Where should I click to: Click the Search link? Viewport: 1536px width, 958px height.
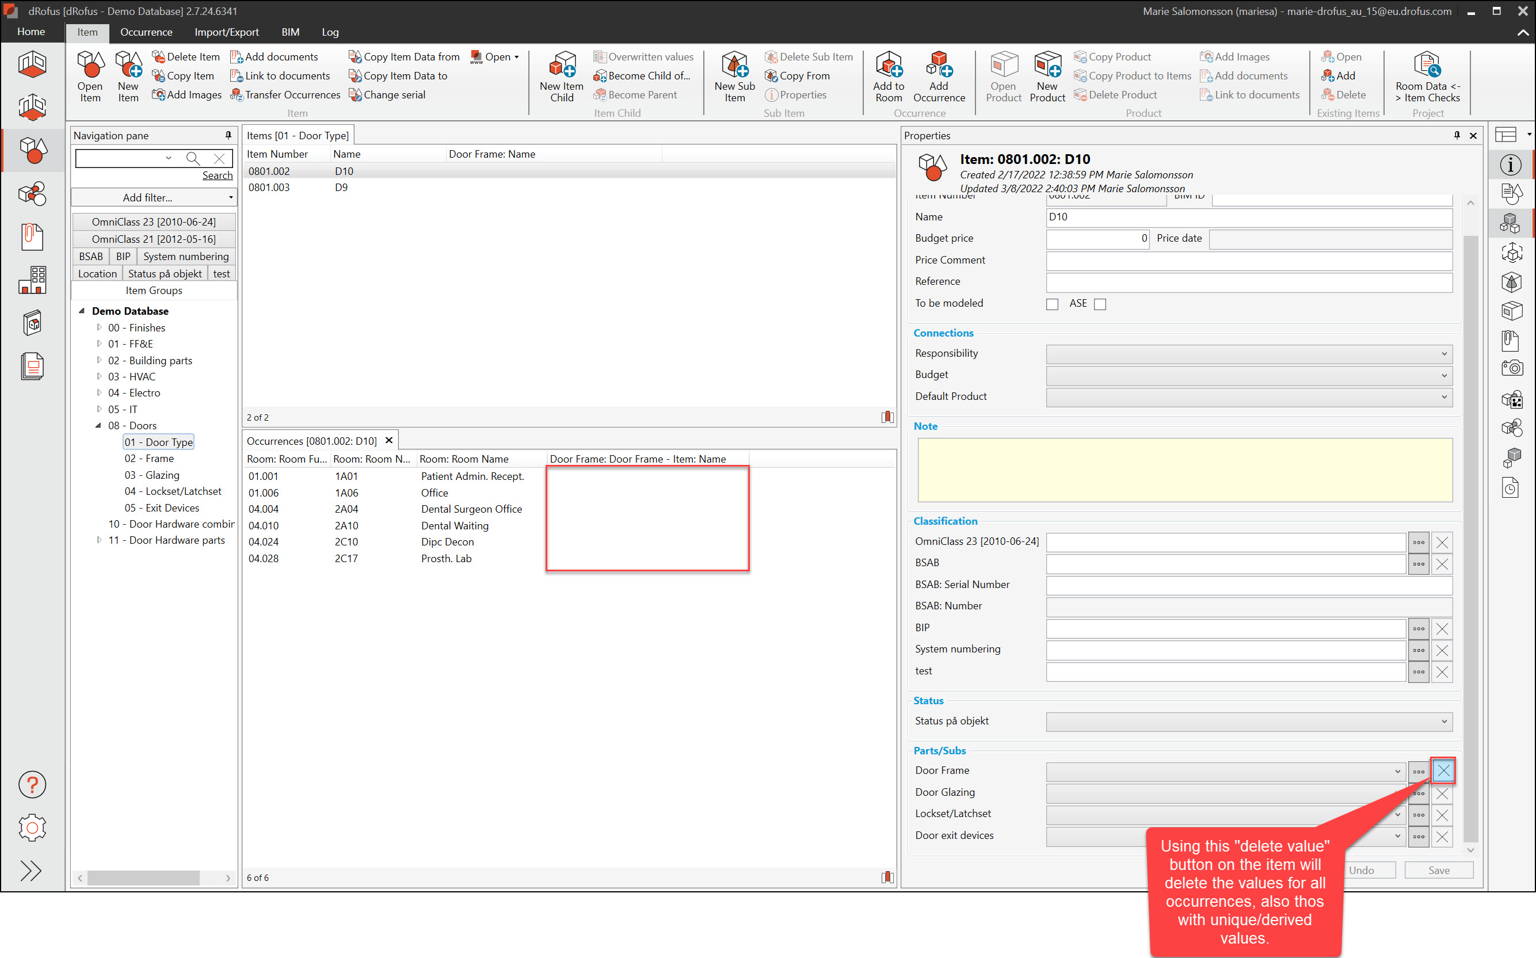pyautogui.click(x=218, y=175)
